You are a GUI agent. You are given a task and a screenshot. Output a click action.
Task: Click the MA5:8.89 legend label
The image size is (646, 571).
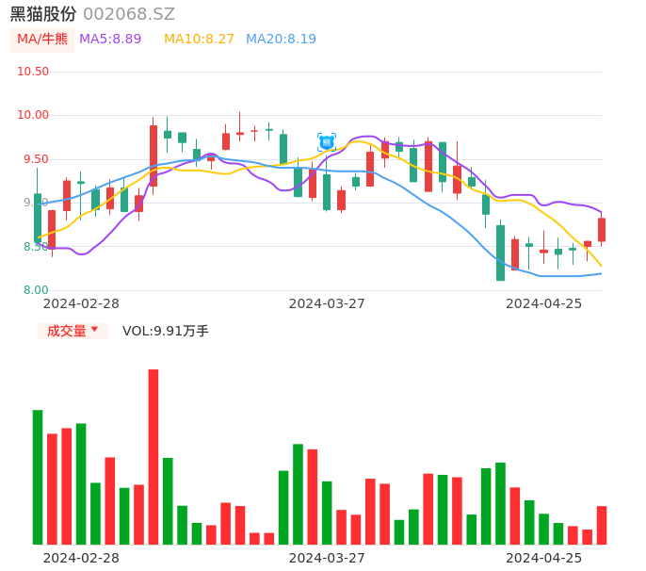110,40
